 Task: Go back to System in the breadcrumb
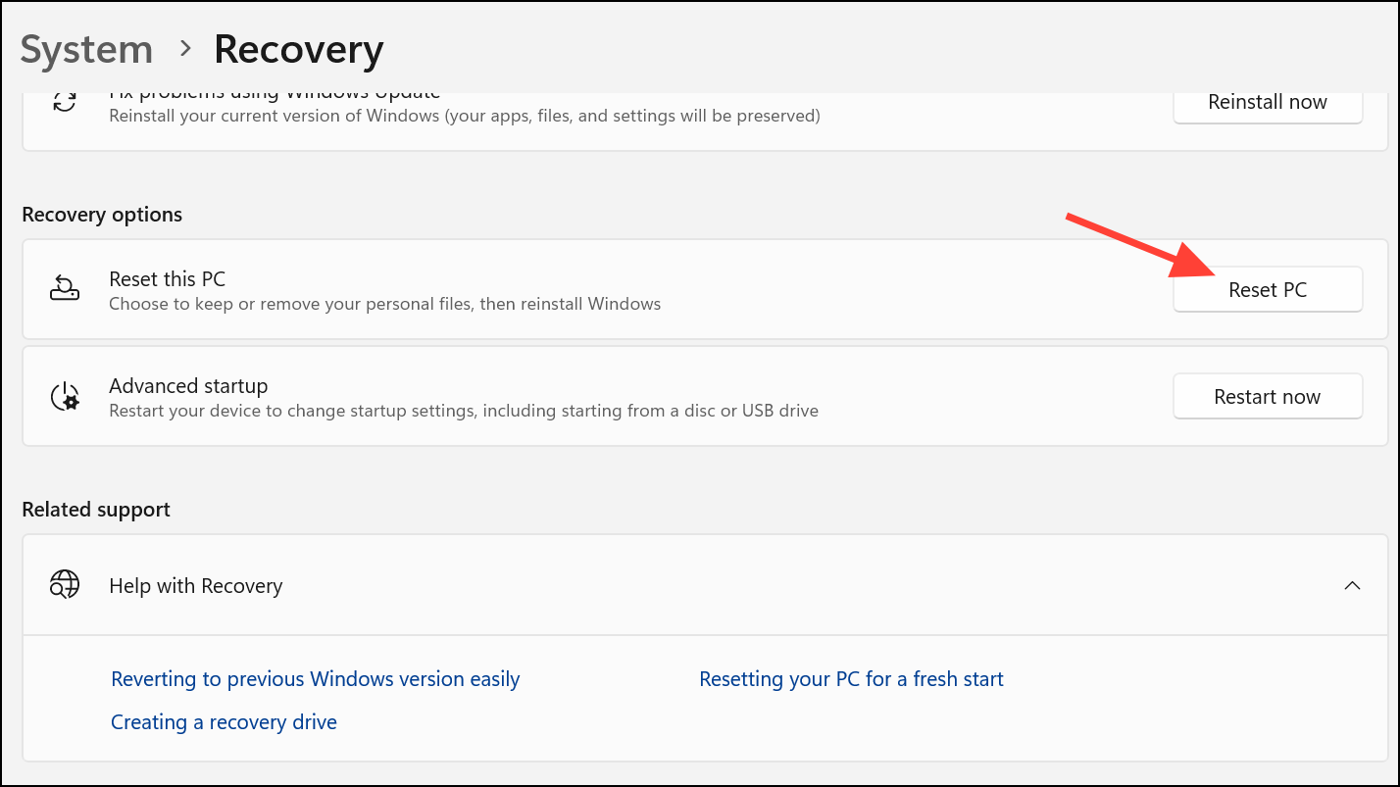(x=86, y=49)
